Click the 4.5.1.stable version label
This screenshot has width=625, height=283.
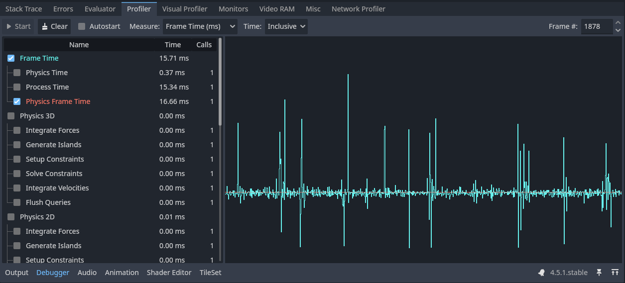tap(569, 273)
